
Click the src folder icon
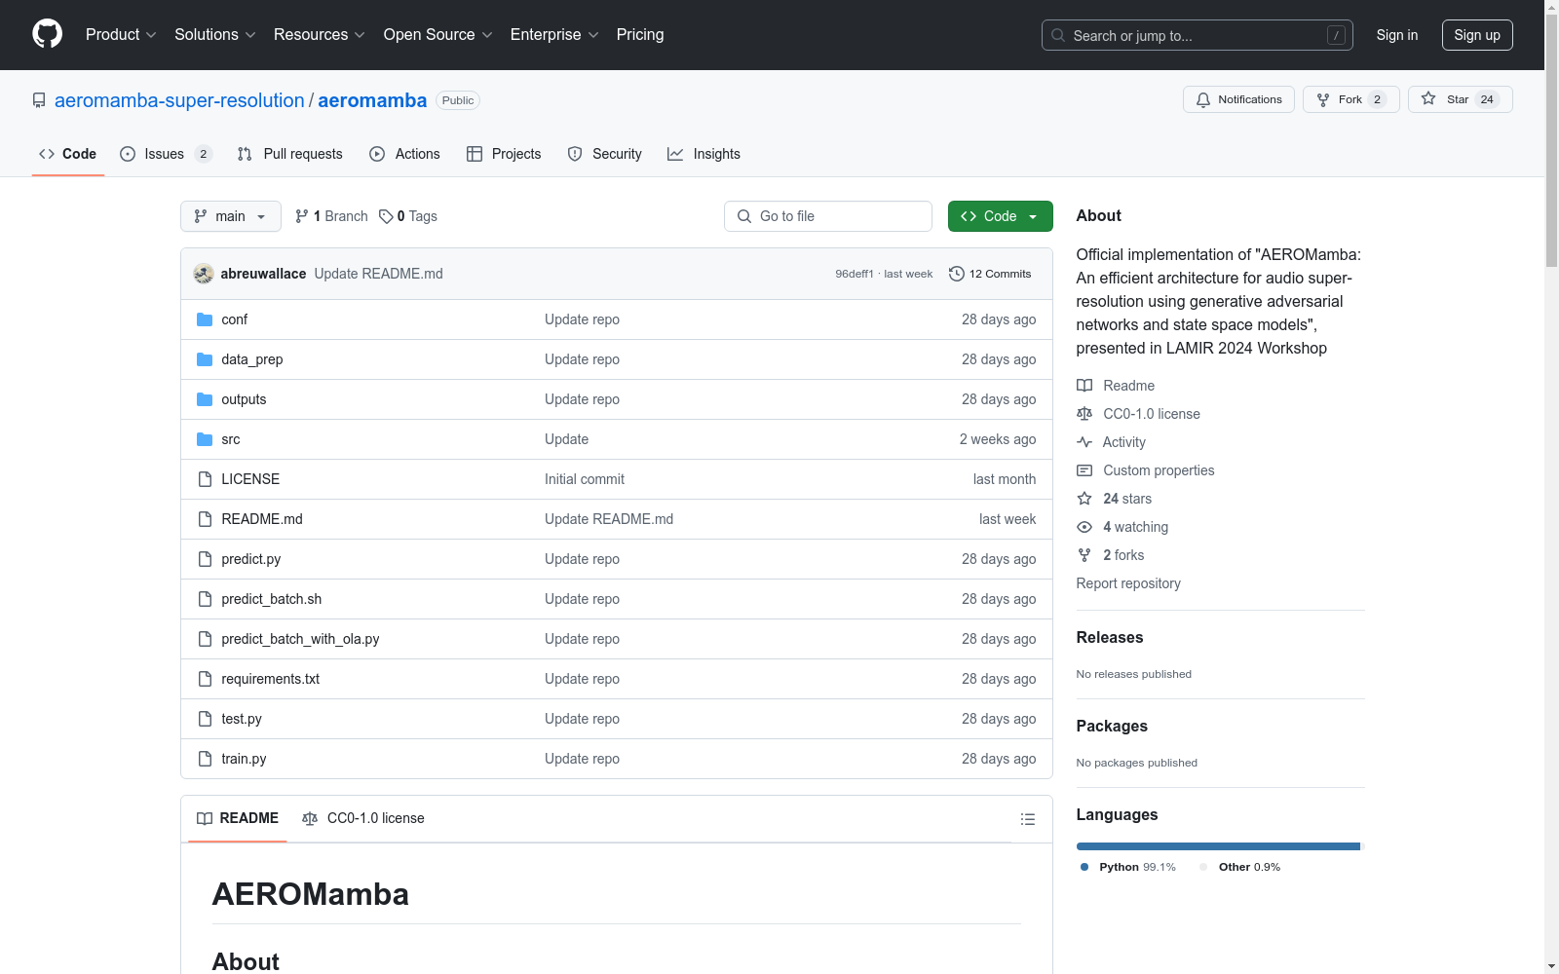point(205,439)
